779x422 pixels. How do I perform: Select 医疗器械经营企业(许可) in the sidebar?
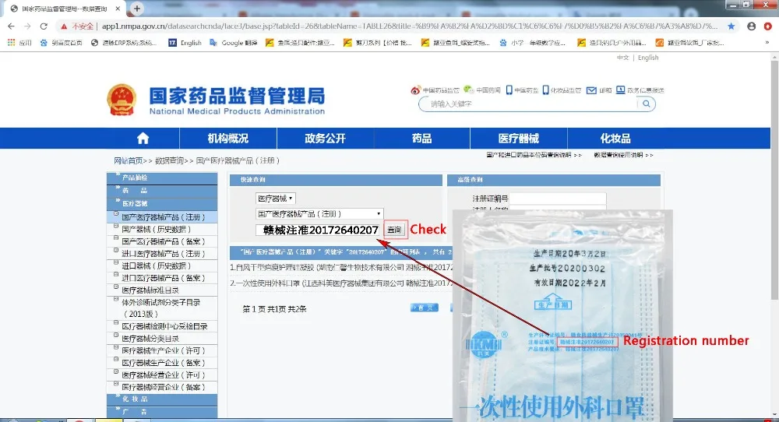(163, 375)
